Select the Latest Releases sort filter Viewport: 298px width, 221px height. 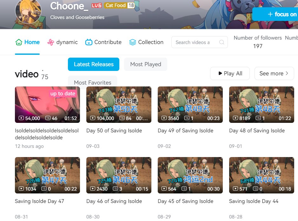point(94,64)
